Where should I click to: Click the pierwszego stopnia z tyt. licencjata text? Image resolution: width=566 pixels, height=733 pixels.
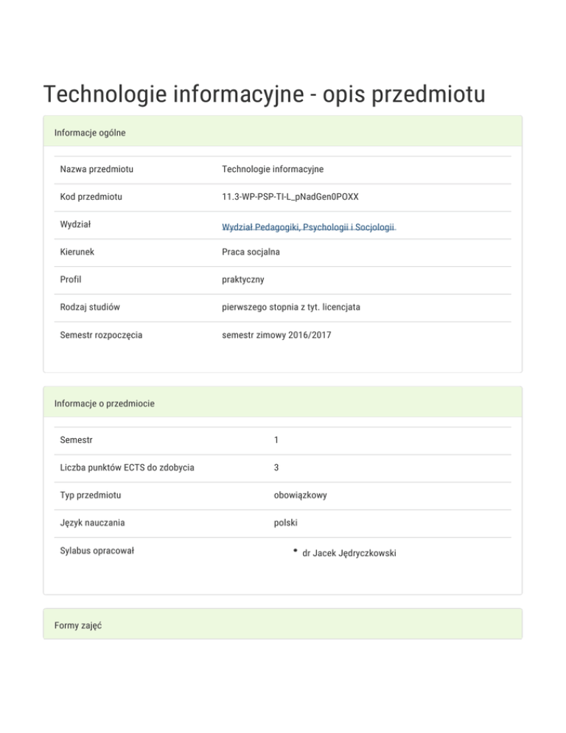click(x=290, y=308)
